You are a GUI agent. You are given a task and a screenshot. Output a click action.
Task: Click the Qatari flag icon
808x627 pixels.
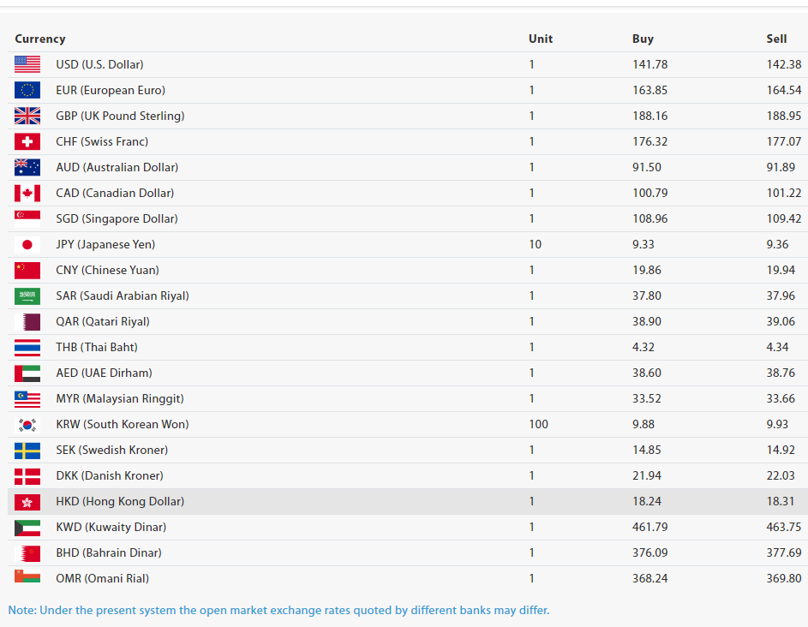27,321
